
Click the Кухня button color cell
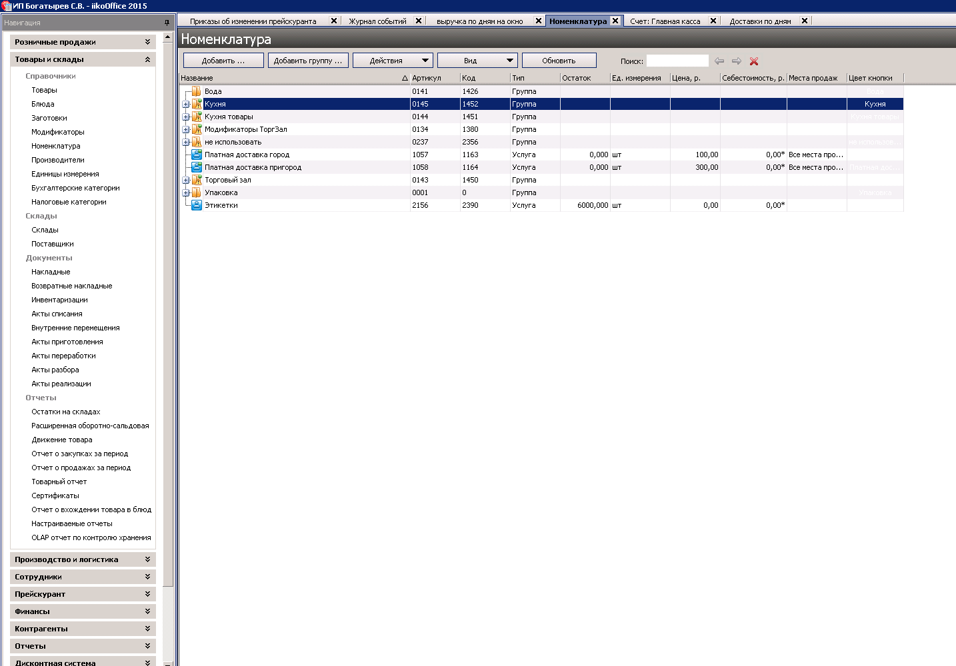(875, 104)
